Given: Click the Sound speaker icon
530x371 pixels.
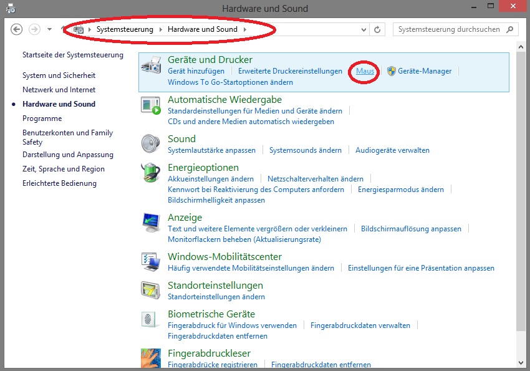Looking at the screenshot, I should (151, 144).
